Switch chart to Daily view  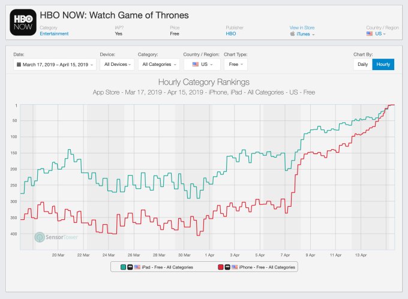(363, 64)
